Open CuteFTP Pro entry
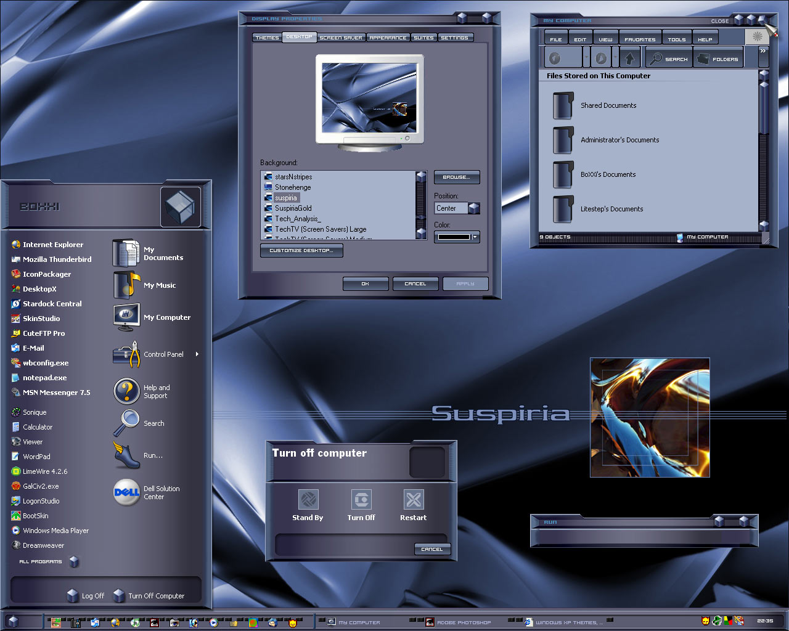The image size is (789, 631). point(38,333)
